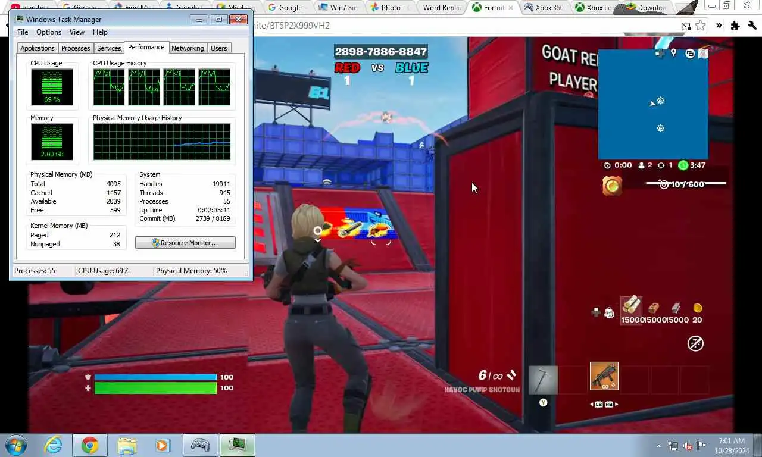Bookmark this page with the star icon
Image resolution: width=762 pixels, height=457 pixels.
coord(701,26)
